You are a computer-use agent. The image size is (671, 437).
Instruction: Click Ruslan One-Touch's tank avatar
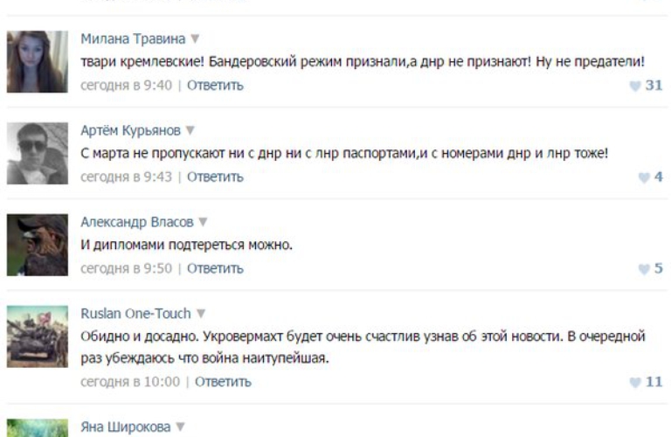tap(38, 336)
